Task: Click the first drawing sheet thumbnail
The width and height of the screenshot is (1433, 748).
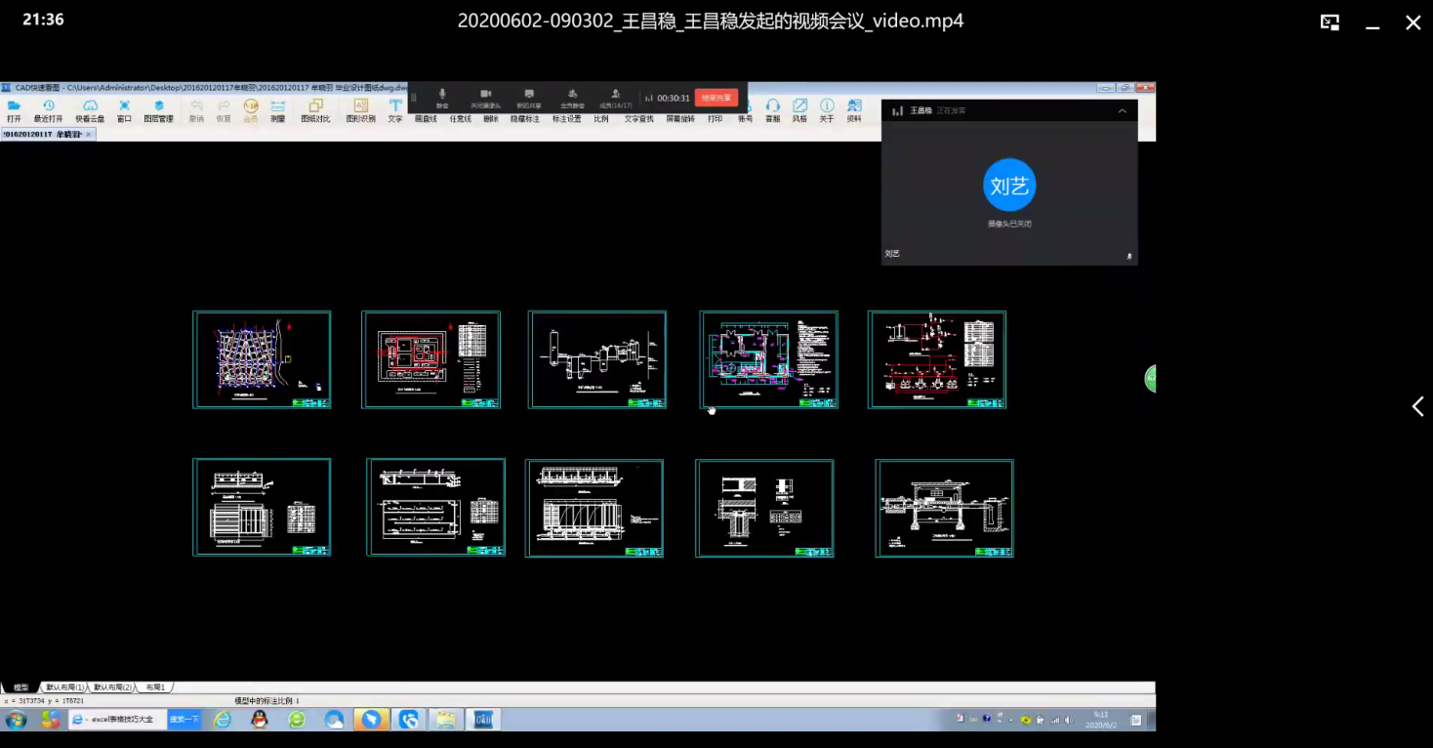Action: click(262, 359)
